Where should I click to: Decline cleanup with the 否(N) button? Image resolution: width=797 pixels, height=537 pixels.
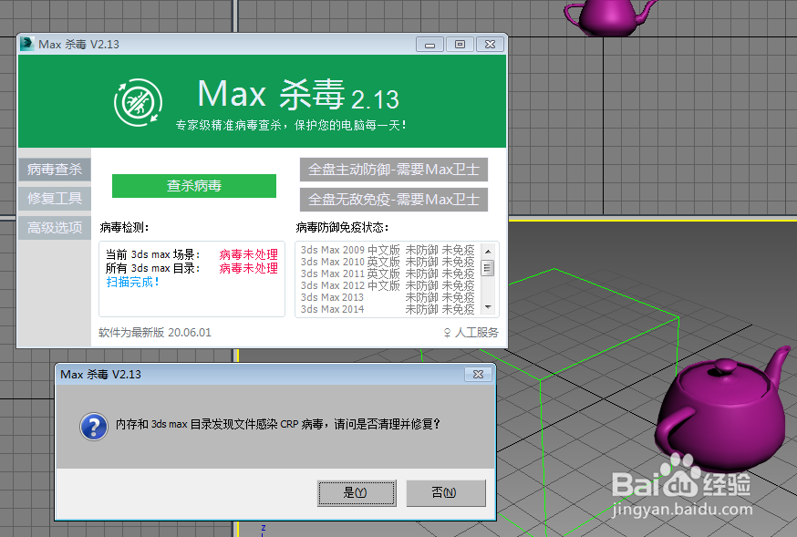coord(446,493)
